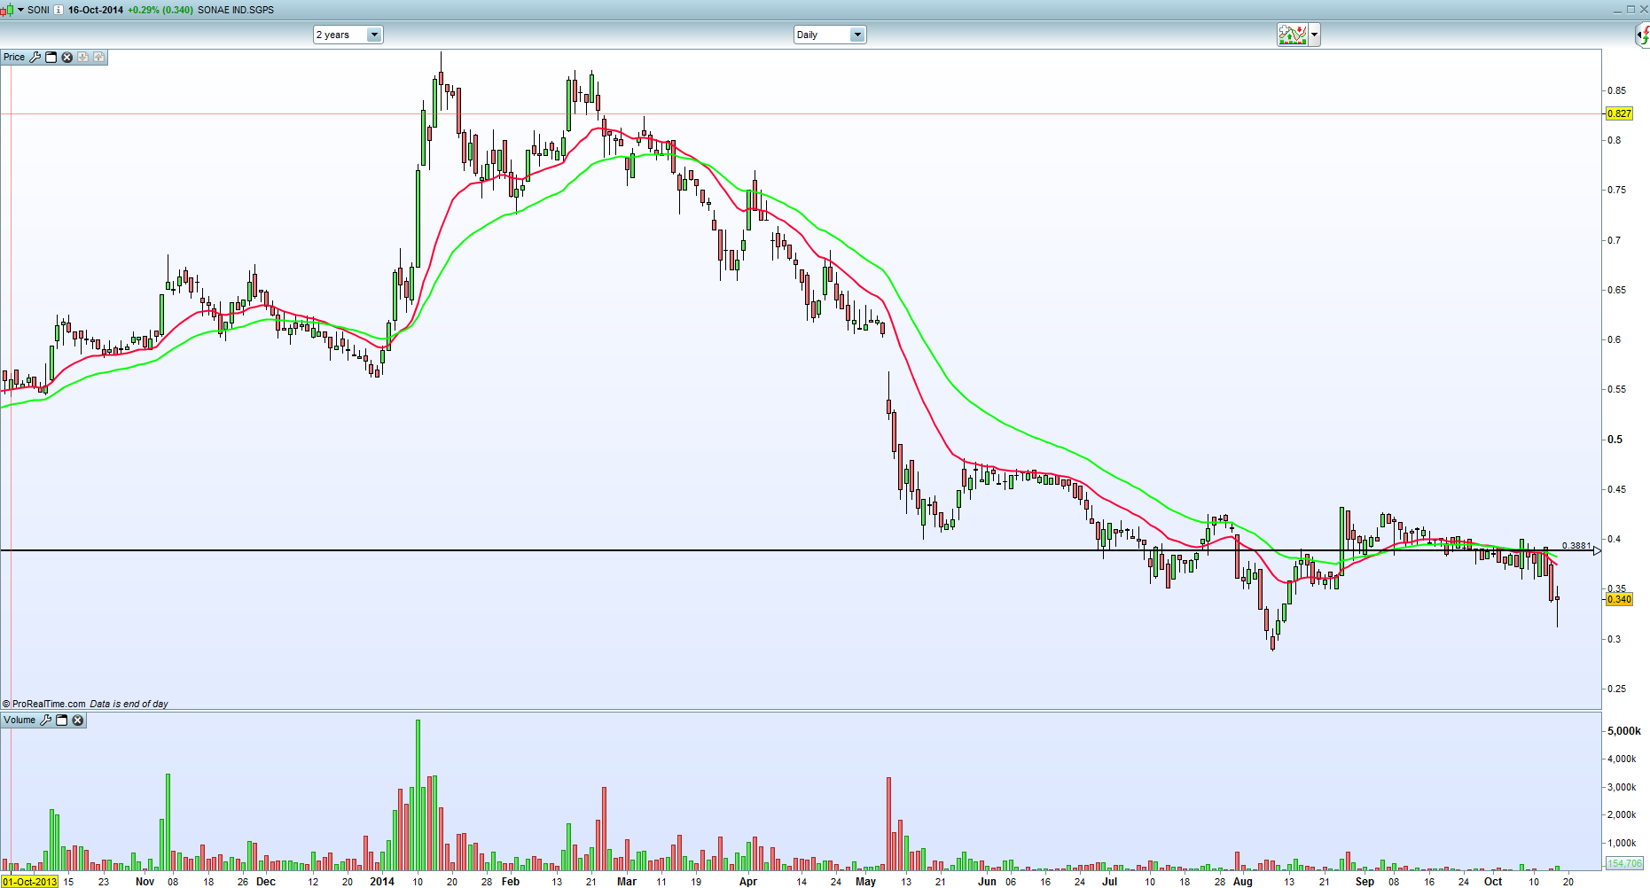Open the Daily timeframe dropdown

pos(830,35)
